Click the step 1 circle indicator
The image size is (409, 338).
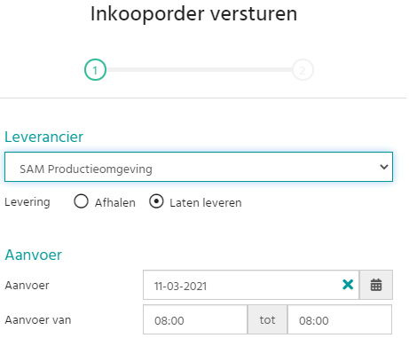(x=95, y=70)
